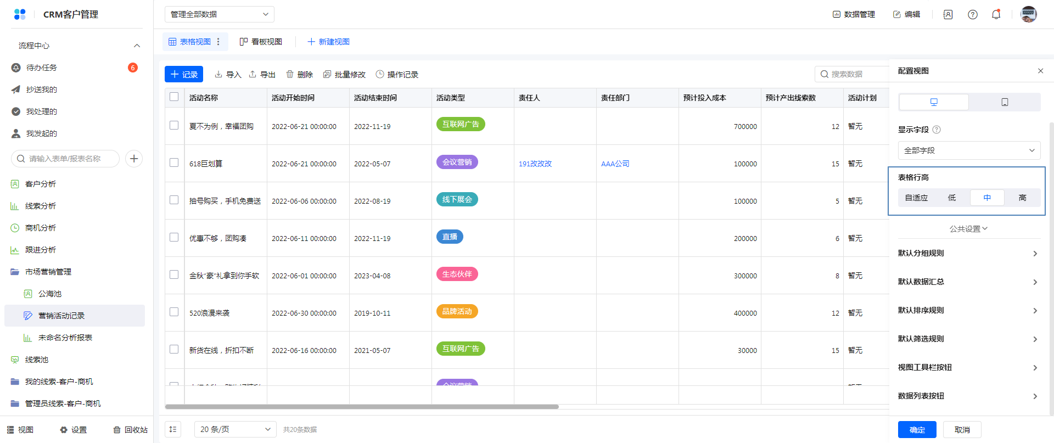Select desktop layout icon in config panel
Viewport: 1054px width, 443px height.
pos(934,102)
